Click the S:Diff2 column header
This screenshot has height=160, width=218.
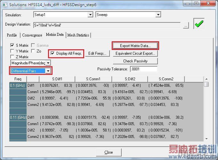click(130, 79)
